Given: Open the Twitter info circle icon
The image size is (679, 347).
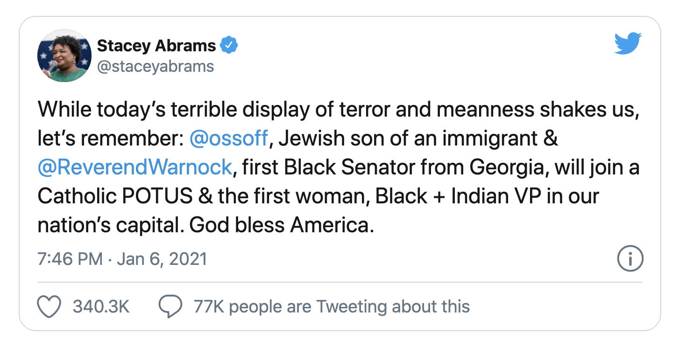Looking at the screenshot, I should [630, 258].
